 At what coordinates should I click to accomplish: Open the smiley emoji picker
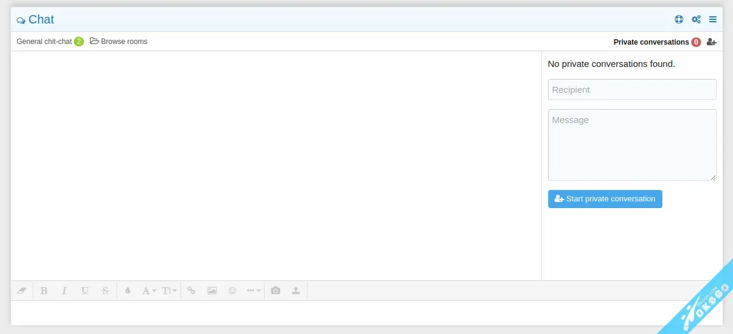pos(232,291)
